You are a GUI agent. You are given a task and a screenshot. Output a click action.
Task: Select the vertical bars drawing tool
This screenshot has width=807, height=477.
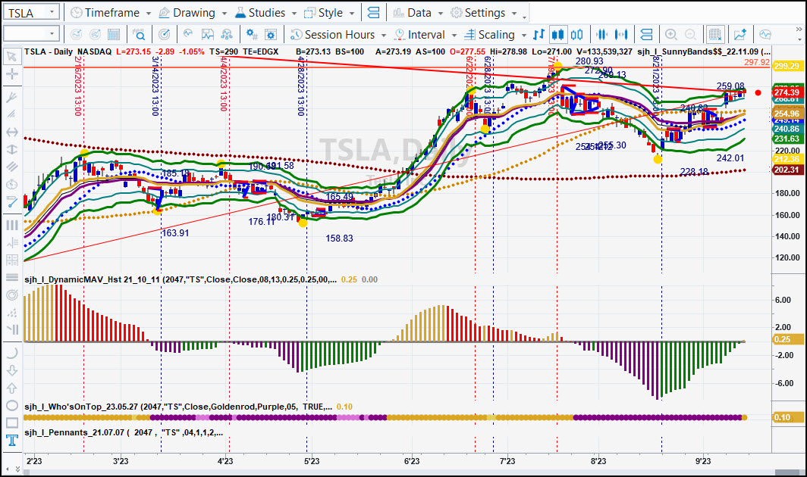pyautogui.click(x=11, y=225)
